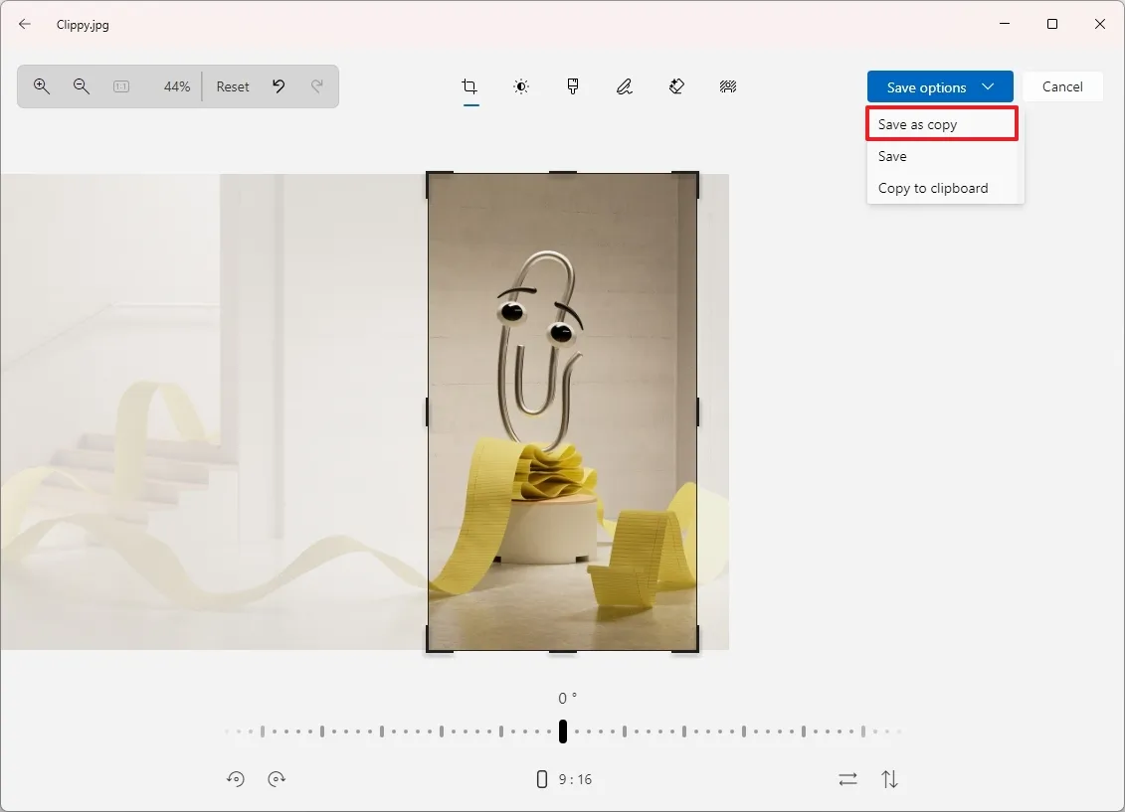Select Copy to clipboard option
Screen dimensions: 1125x812
pos(932,188)
